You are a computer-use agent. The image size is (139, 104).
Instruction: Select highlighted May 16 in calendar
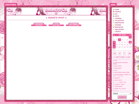point(130,42)
